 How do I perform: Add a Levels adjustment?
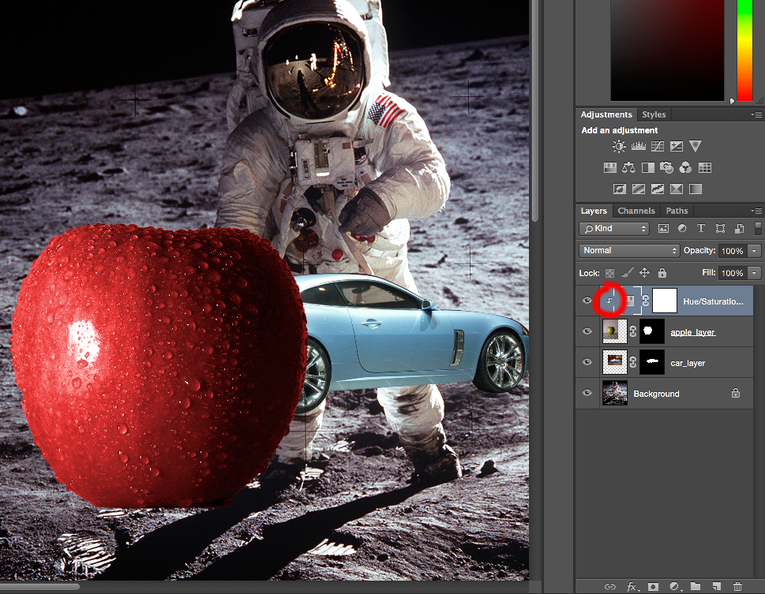pos(639,147)
